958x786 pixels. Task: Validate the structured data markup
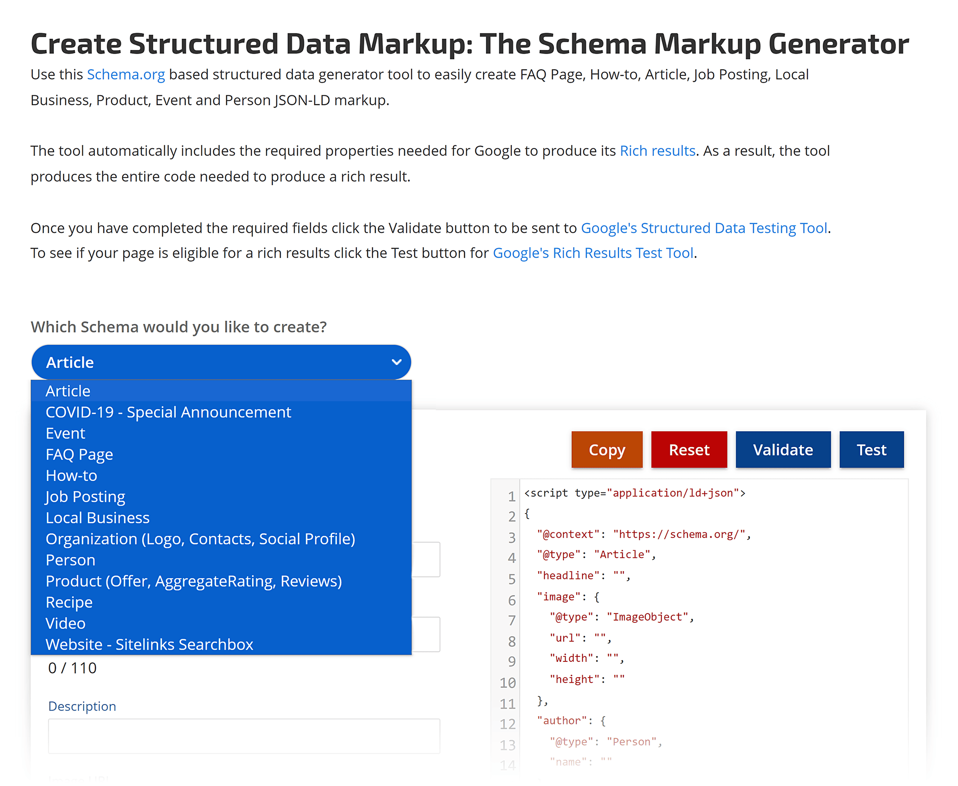783,450
